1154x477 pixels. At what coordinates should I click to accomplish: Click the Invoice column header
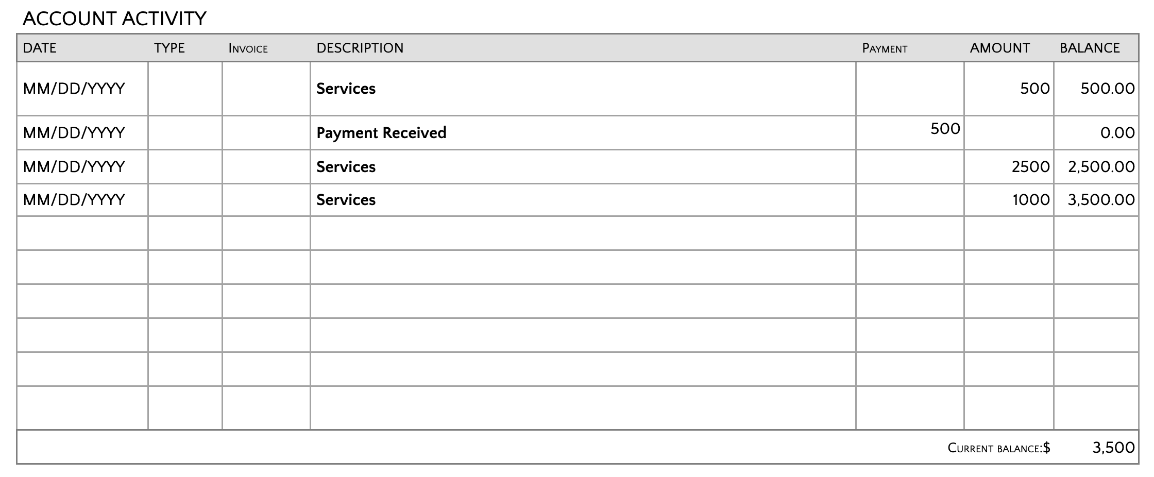point(248,48)
